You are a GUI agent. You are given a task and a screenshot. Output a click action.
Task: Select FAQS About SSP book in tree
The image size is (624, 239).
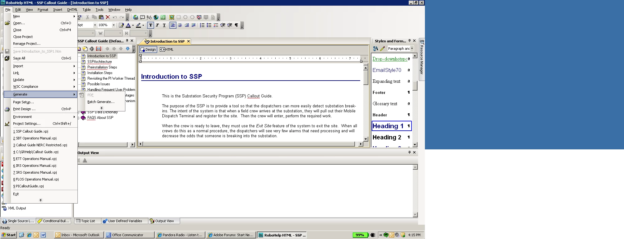pos(100,118)
